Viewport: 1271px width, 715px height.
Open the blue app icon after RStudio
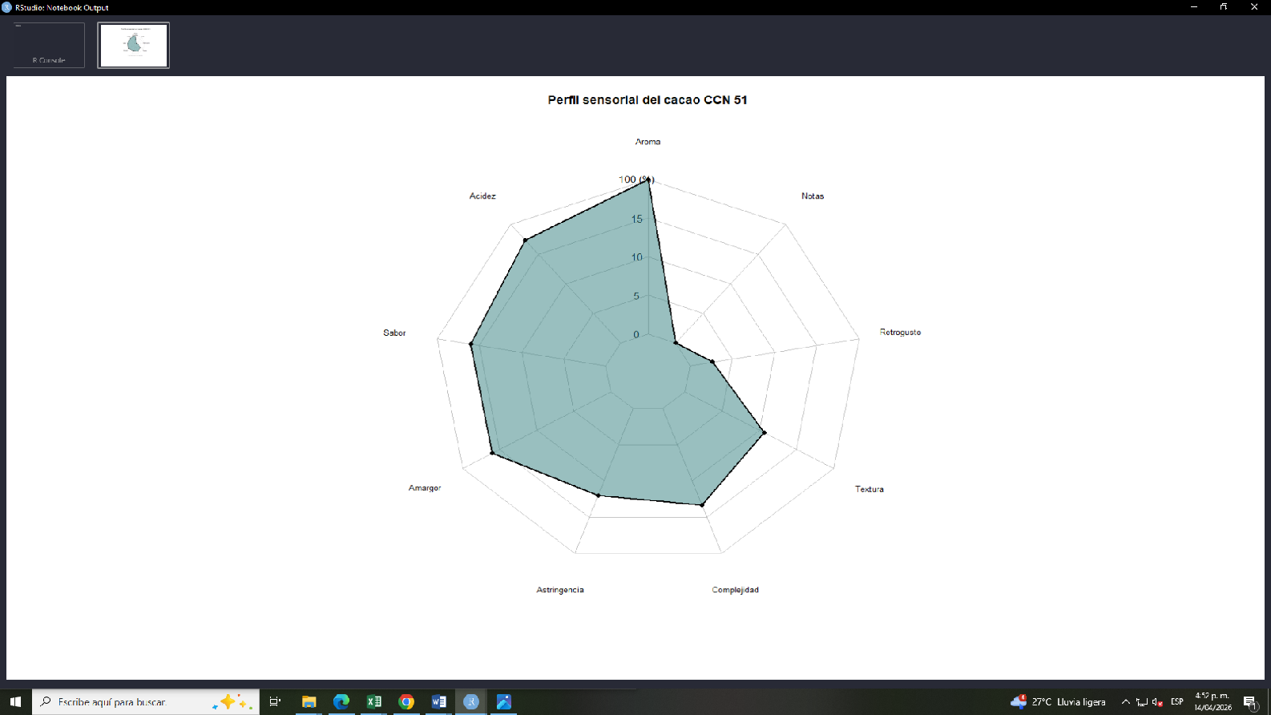point(504,701)
